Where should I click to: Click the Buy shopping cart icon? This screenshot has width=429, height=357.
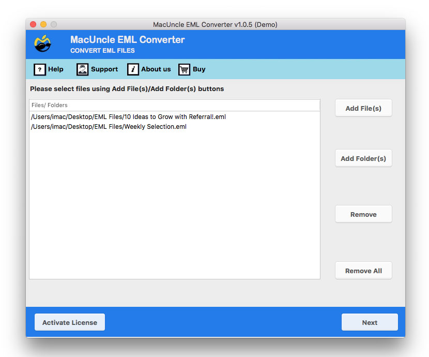point(183,69)
